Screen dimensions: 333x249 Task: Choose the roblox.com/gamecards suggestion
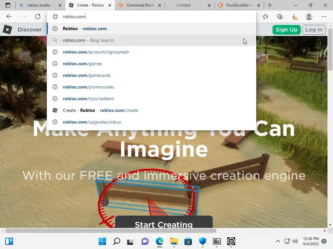(152, 75)
